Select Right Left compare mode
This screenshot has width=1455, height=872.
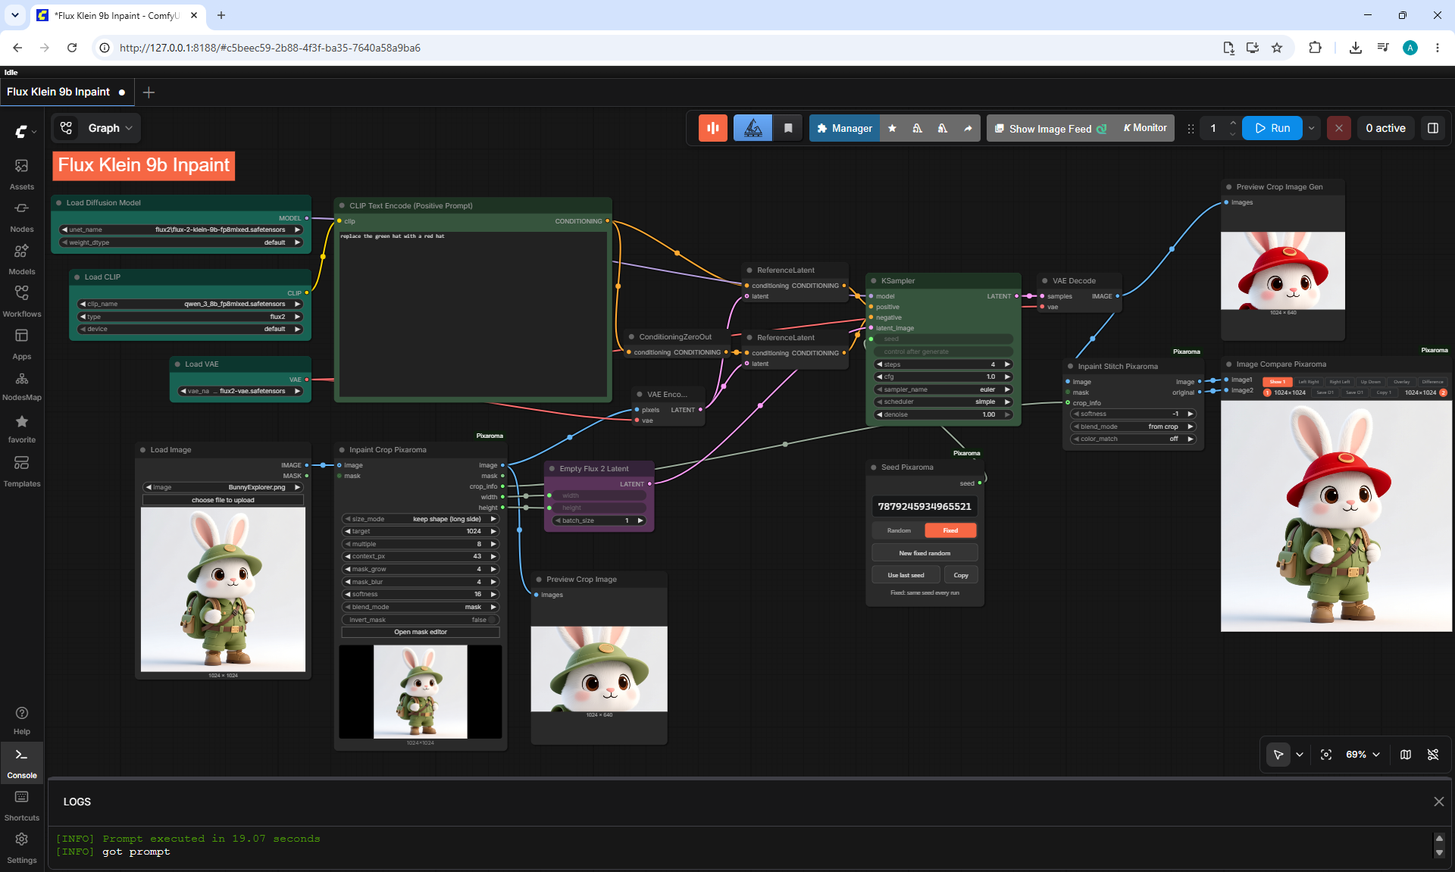1340,382
